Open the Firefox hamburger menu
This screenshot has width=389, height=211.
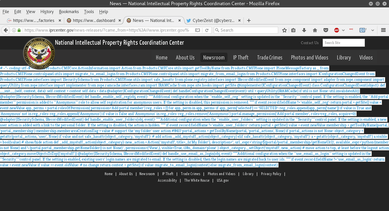(383, 30)
